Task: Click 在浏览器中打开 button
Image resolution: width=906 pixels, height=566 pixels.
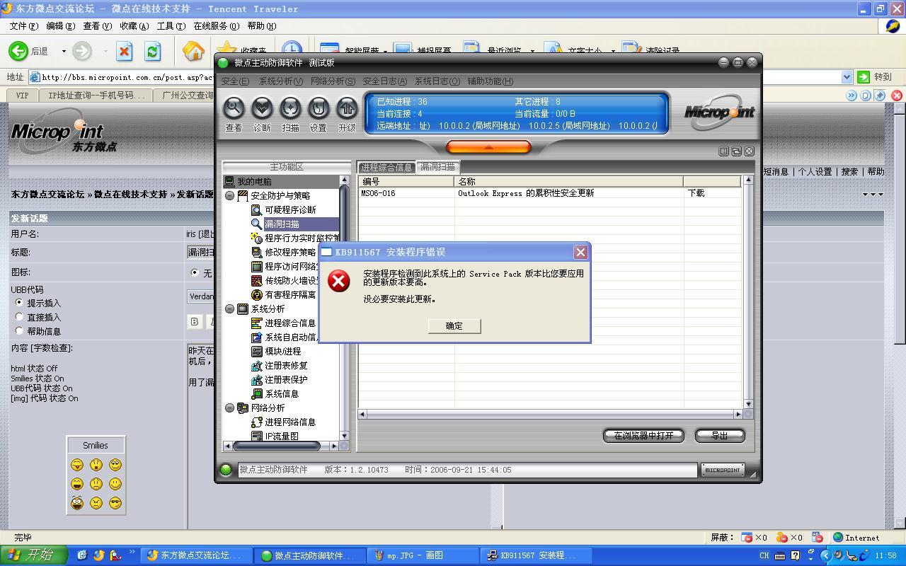Action: (x=643, y=436)
